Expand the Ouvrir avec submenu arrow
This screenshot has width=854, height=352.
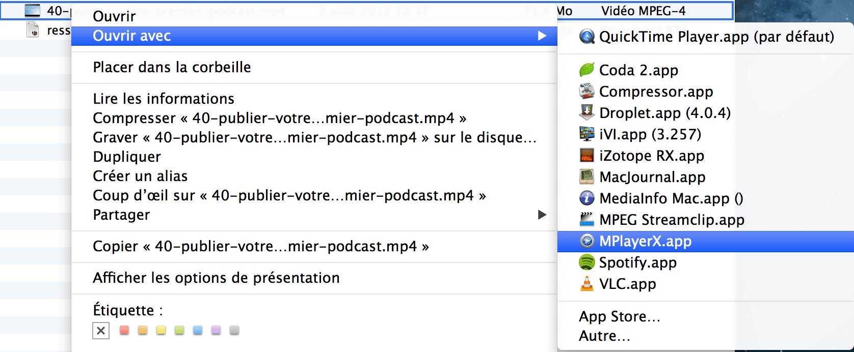pyautogui.click(x=542, y=36)
